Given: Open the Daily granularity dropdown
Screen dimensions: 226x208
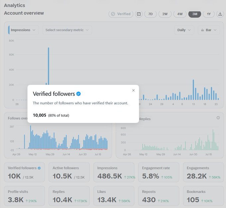Looking at the screenshot, I should (184, 30).
